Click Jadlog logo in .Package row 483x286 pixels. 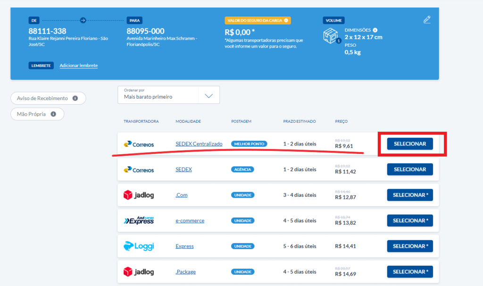point(139,272)
